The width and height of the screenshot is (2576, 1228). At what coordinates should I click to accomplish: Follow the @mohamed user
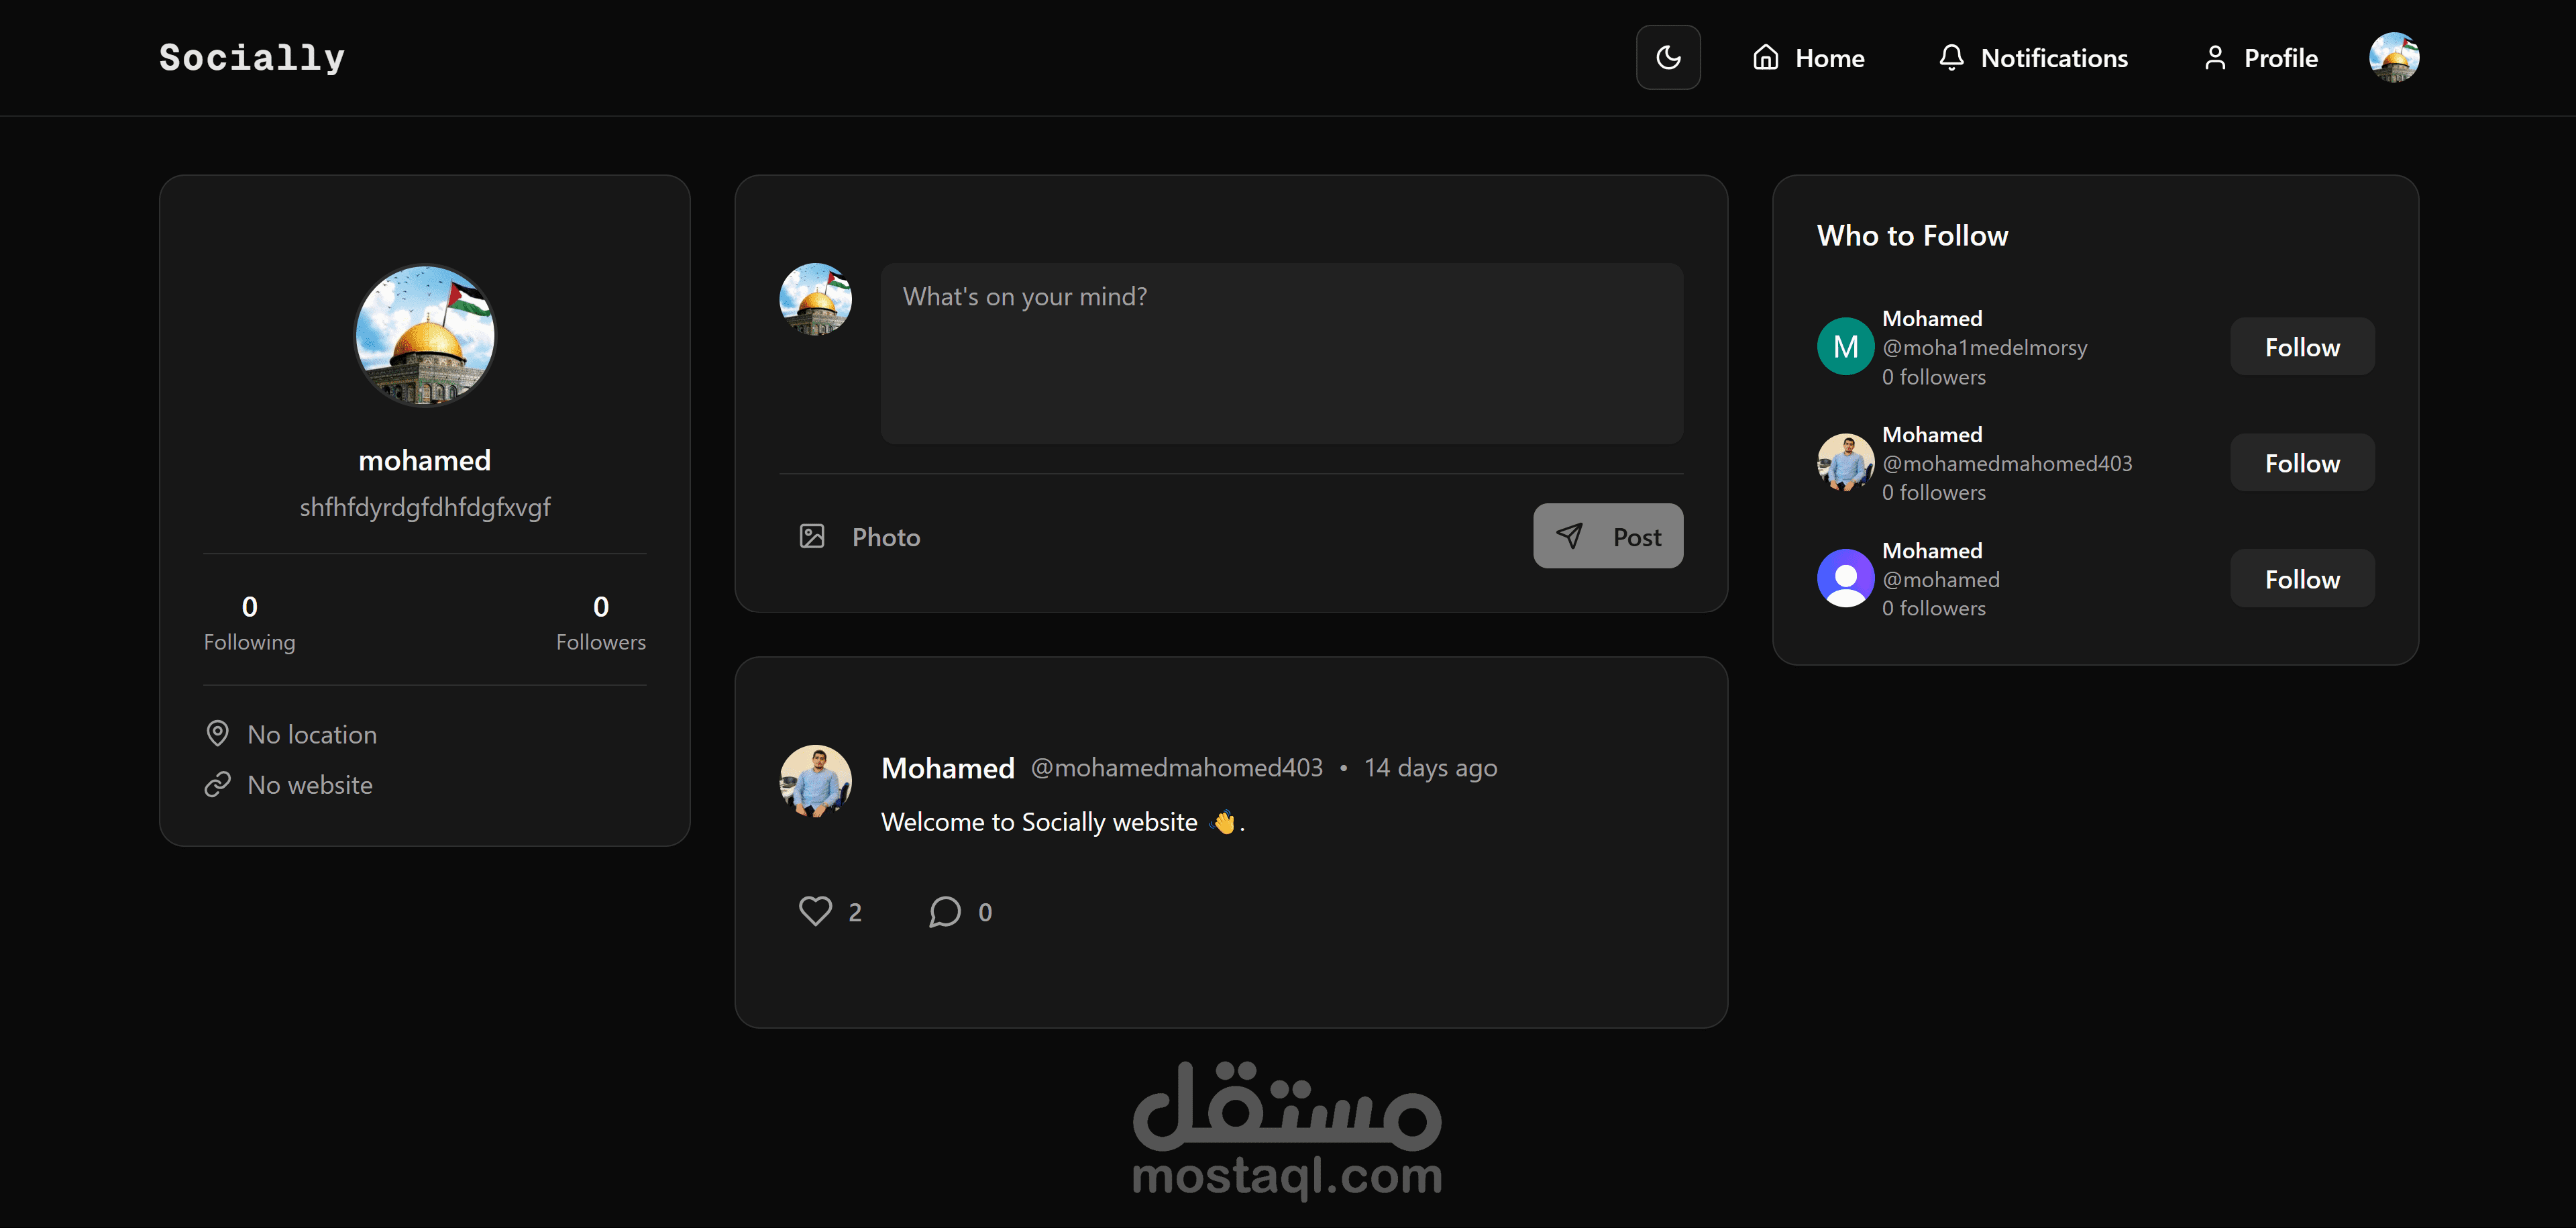tap(2302, 579)
